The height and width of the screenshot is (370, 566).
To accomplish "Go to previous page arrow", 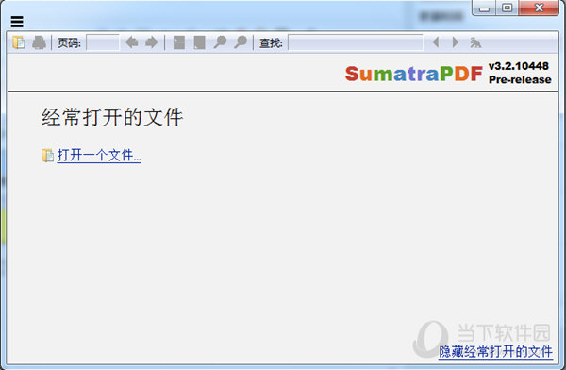I will pyautogui.click(x=132, y=42).
